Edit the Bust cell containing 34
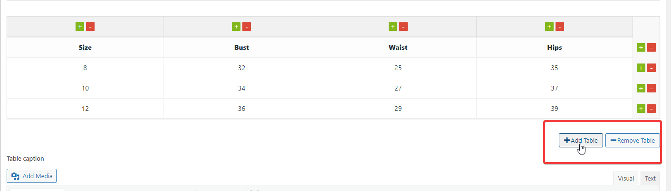Viewport: 671px width, 191px height. coord(241,88)
